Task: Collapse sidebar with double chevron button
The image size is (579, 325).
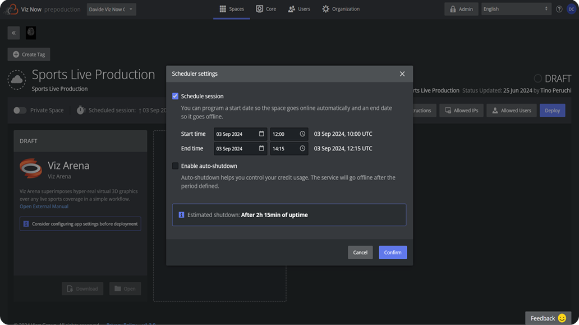Action: 13,33
